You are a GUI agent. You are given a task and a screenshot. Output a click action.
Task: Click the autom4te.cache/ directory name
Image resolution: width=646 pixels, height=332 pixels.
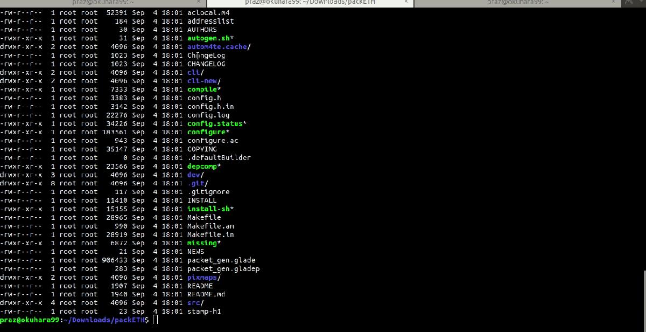pos(219,47)
